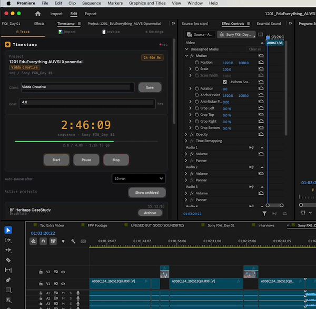Select the Track Select Forward tool

(8, 240)
